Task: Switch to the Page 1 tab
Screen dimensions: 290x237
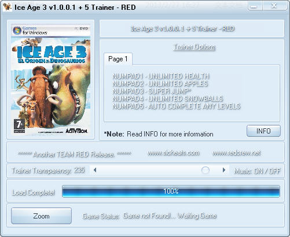Action: click(x=118, y=59)
